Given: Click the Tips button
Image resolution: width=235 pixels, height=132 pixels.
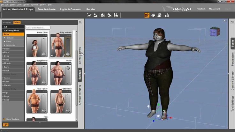Looking at the screenshot, I should 5,125.
